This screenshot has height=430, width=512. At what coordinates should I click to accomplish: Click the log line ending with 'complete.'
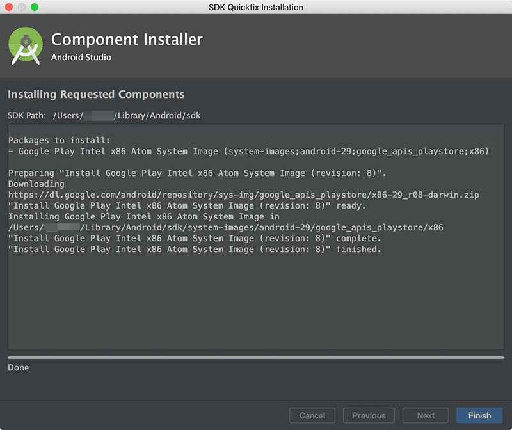click(195, 238)
